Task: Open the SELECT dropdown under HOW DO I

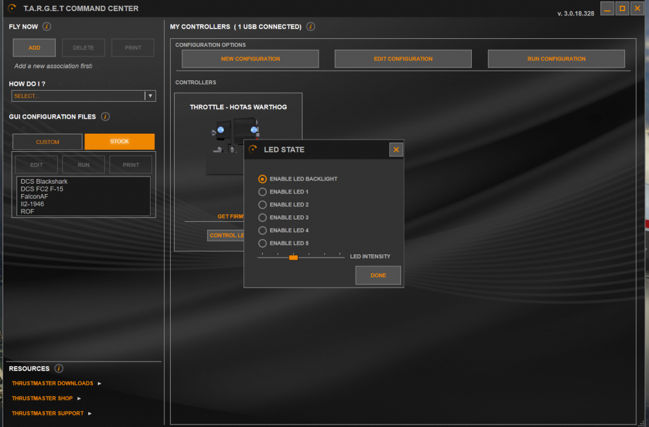Action: tap(78, 95)
